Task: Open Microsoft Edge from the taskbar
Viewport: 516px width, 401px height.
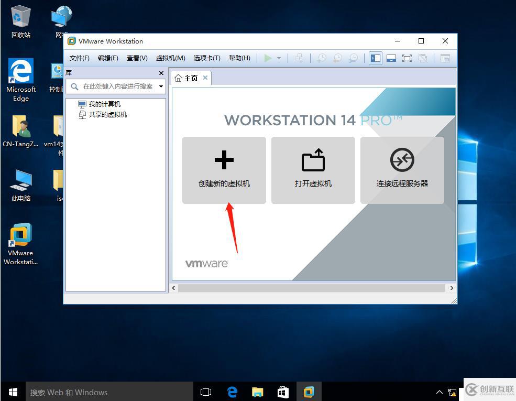Action: [x=232, y=392]
